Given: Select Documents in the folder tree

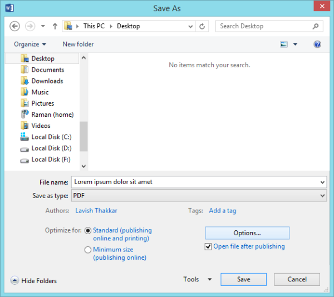Looking at the screenshot, I should pos(48,70).
